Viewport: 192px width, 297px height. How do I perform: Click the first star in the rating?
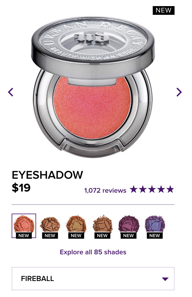pyautogui.click(x=134, y=189)
